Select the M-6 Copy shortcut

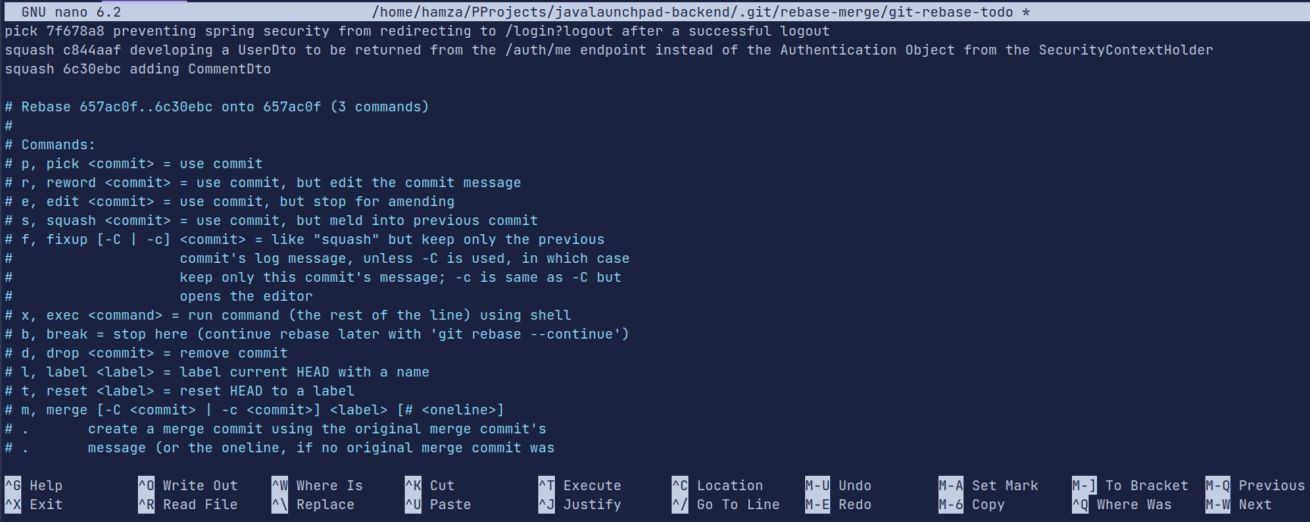tap(972, 505)
